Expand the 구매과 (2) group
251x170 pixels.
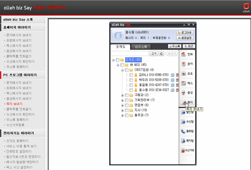point(122,95)
